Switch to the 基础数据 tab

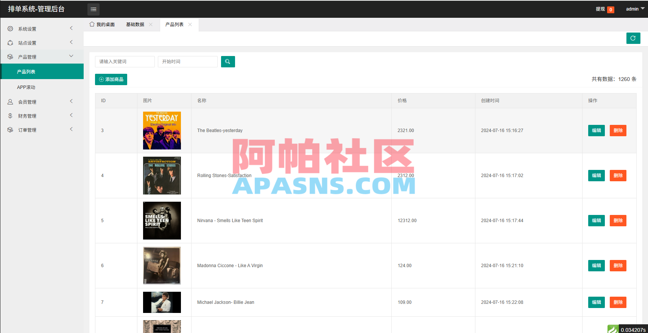point(135,25)
